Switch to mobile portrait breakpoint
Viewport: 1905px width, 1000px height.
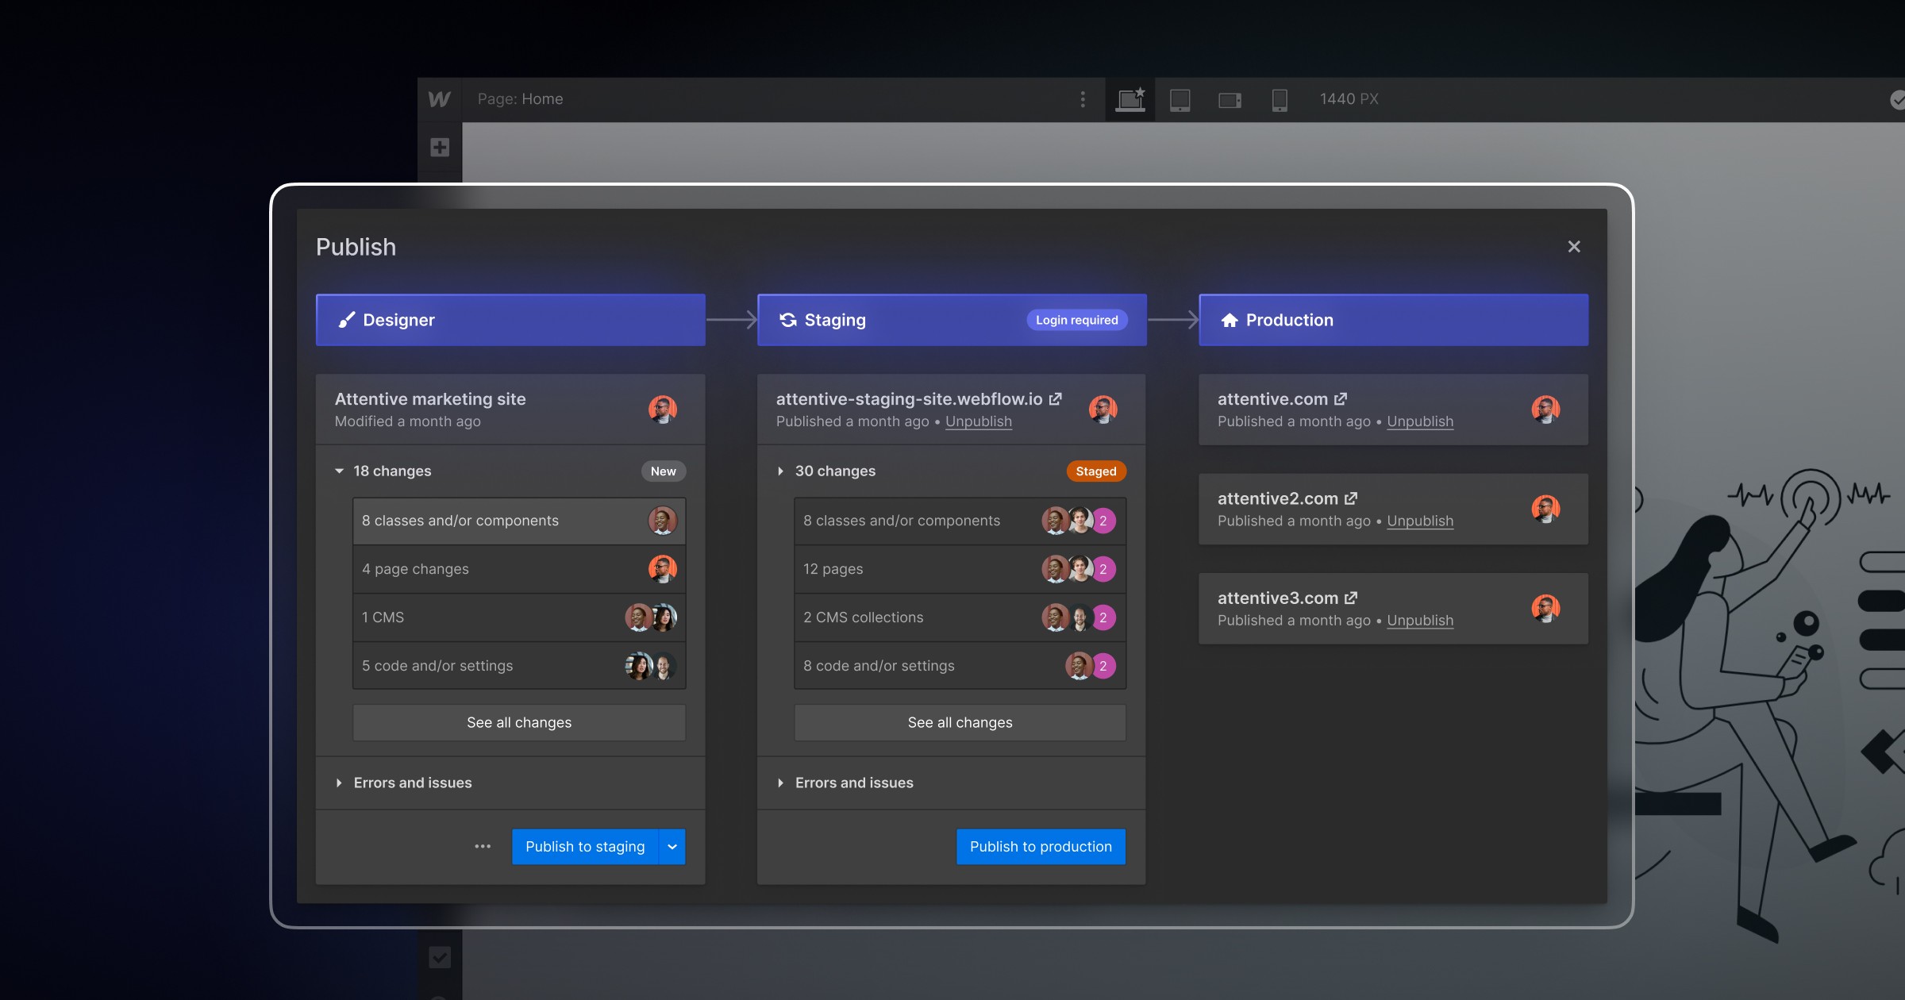point(1280,100)
